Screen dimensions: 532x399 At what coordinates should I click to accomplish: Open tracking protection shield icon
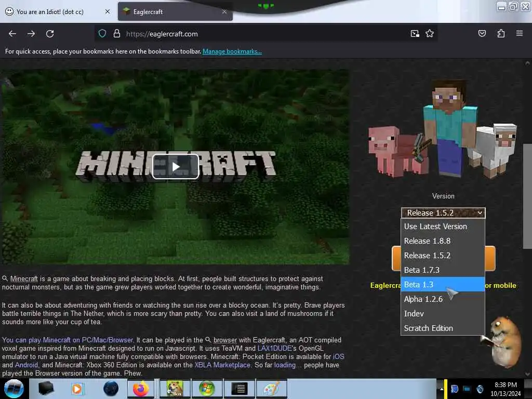(102, 34)
